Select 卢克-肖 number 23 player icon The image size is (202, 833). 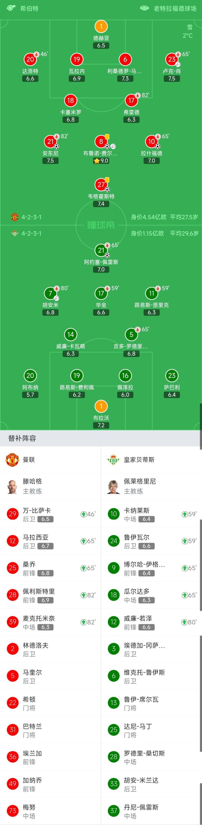172,59
